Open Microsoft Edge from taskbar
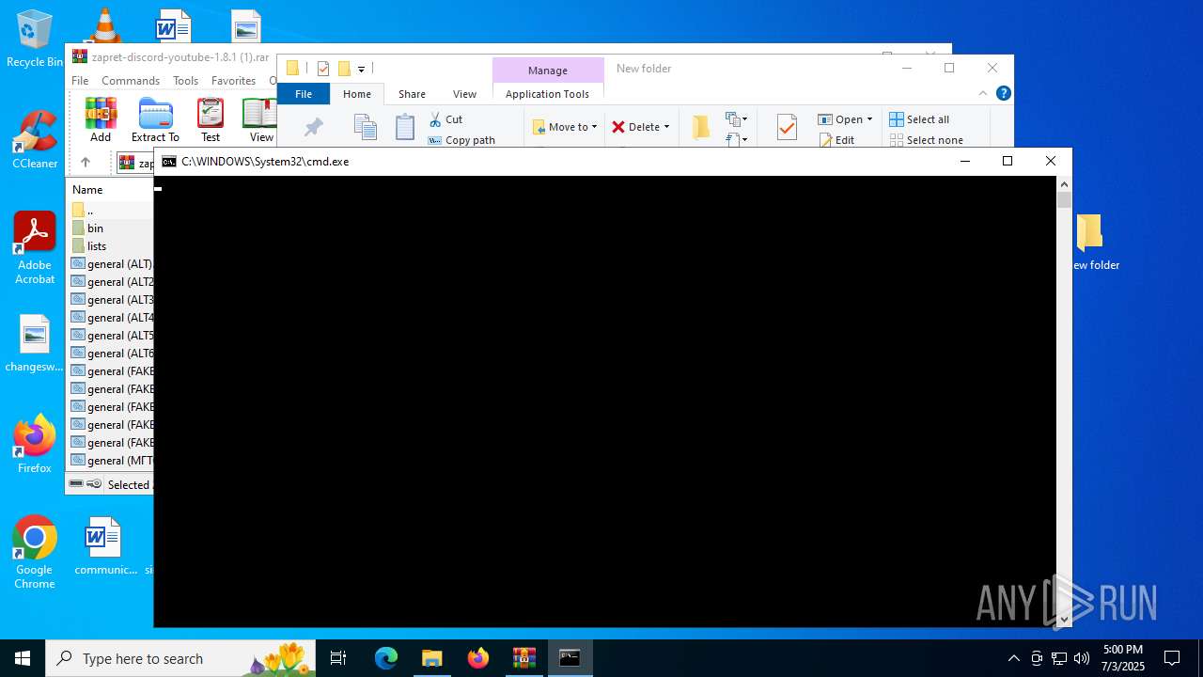This screenshot has height=677, width=1203. (x=386, y=658)
